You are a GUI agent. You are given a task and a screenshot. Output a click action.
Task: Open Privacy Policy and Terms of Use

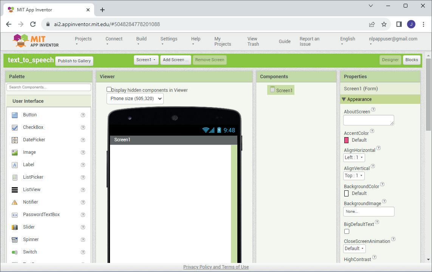[216, 267]
